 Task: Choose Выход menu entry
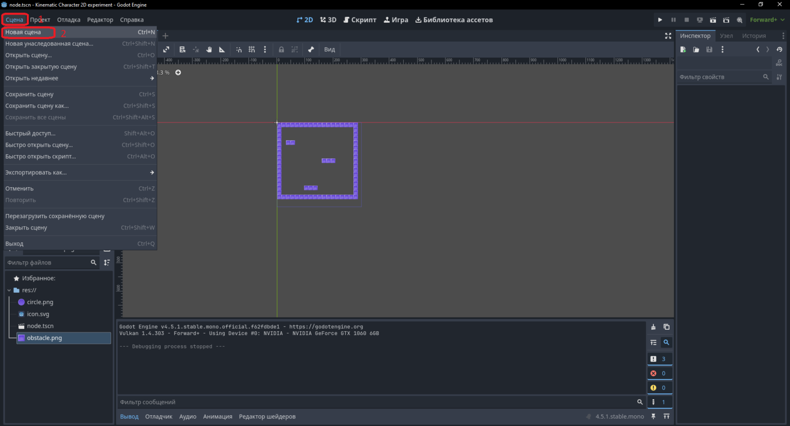click(80, 243)
